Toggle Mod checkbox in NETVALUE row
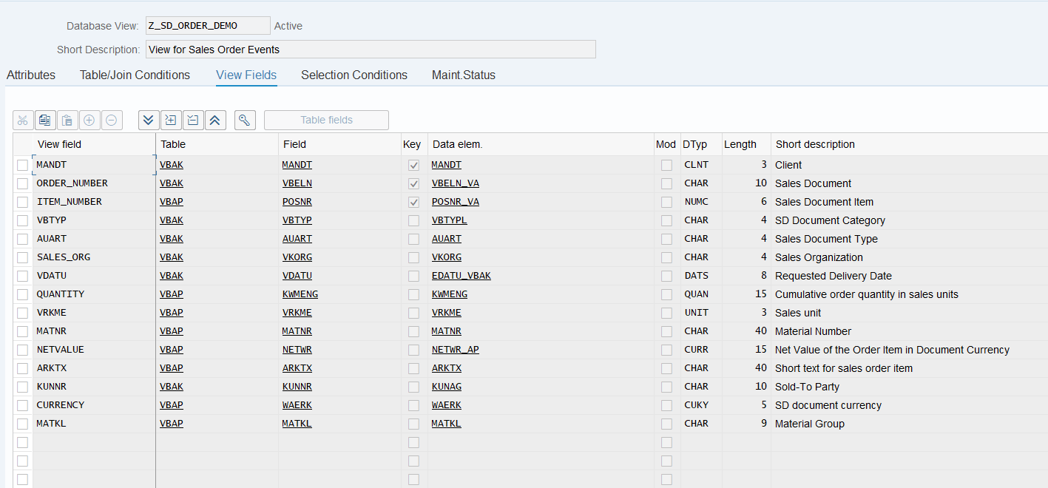Image resolution: width=1048 pixels, height=488 pixels. (x=666, y=350)
